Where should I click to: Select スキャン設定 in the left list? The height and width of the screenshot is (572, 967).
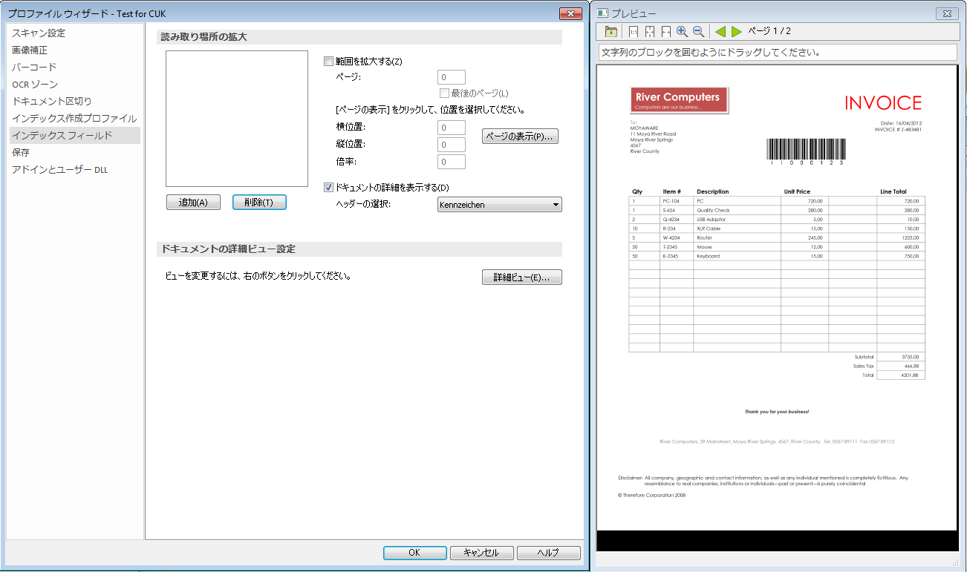click(39, 33)
